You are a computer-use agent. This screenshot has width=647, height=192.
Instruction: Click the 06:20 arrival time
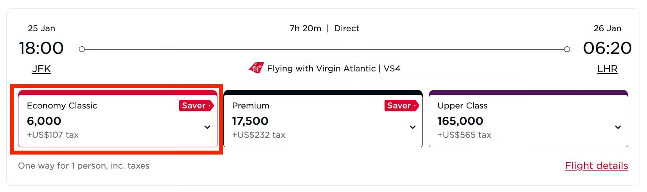point(607,48)
